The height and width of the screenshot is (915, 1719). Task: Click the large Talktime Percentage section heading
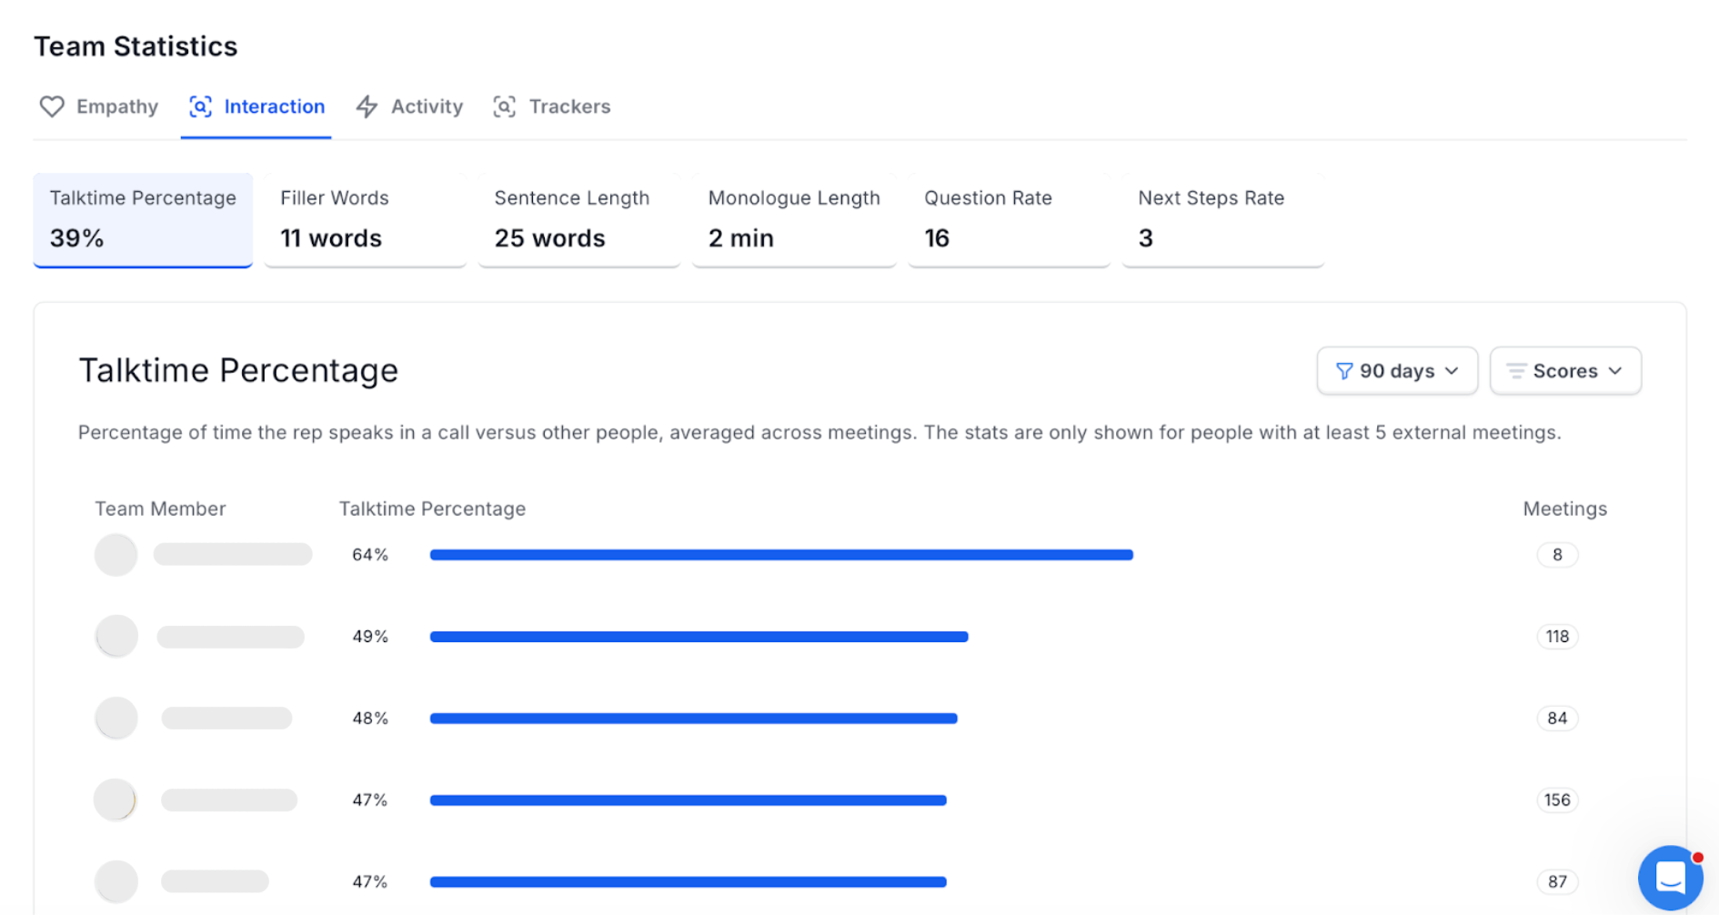[x=238, y=371]
